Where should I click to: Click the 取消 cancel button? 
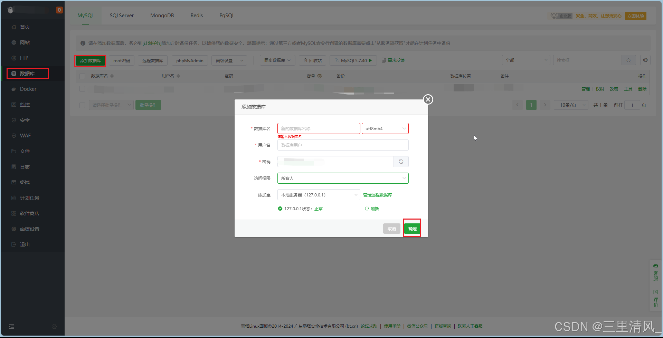[392, 229]
